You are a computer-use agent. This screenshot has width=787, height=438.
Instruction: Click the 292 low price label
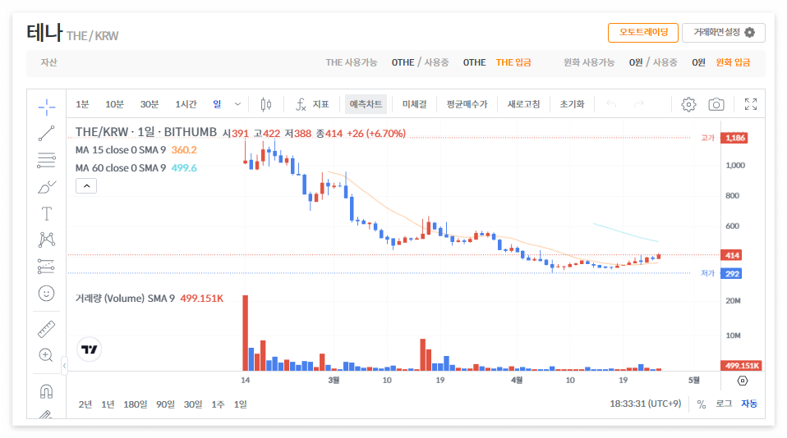point(731,274)
